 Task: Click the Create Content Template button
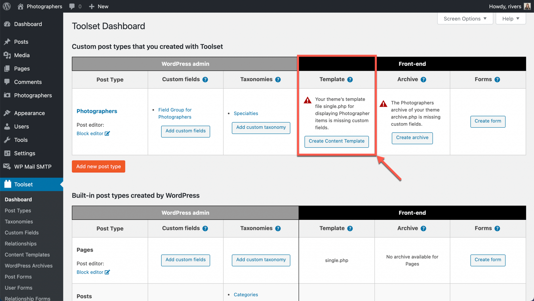tap(337, 142)
